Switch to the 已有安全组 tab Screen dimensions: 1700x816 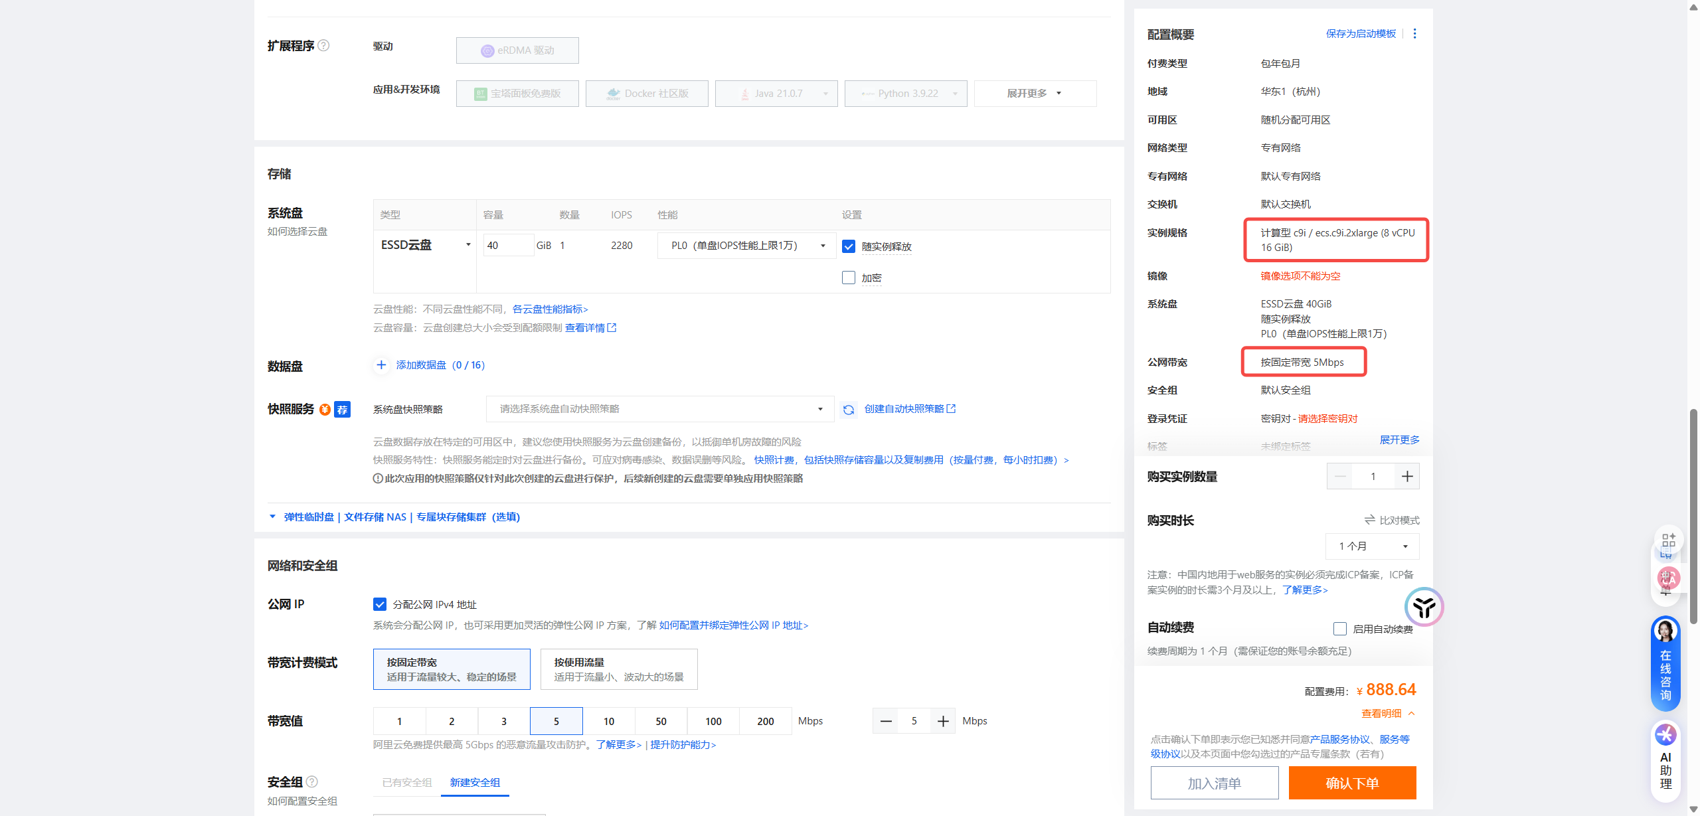pos(407,783)
